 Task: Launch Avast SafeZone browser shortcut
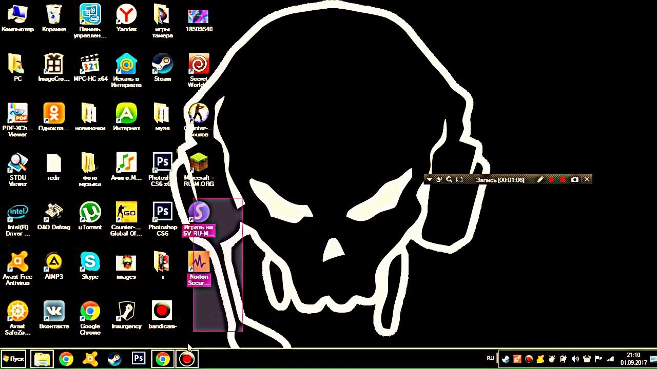point(17,318)
